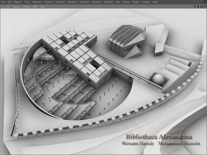
Task: Open the Tools menu
Action: [x=27, y=2]
